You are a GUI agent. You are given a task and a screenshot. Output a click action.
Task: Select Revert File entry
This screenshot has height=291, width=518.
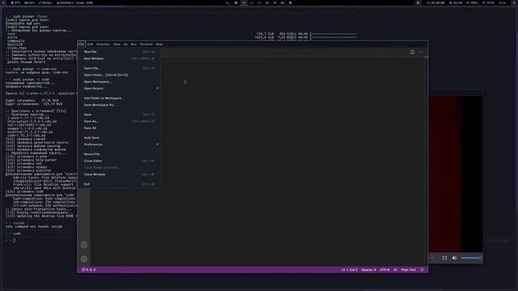click(x=119, y=154)
